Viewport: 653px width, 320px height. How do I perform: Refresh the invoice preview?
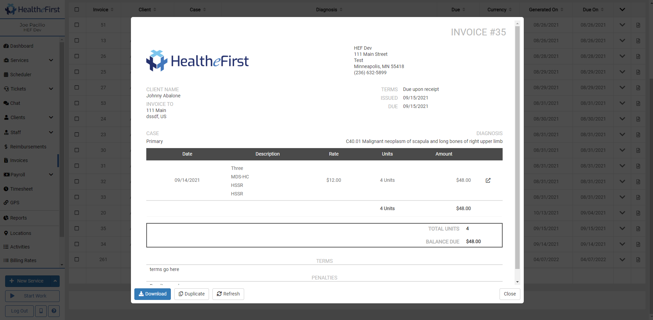228,294
